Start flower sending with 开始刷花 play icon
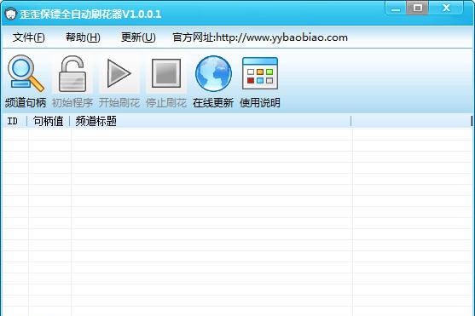This screenshot has height=316, width=475. point(119,73)
